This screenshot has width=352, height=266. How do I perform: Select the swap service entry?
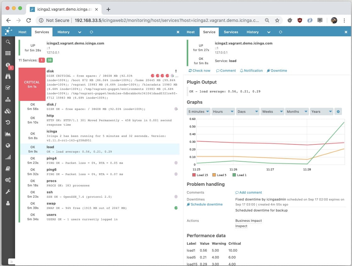[x=99, y=206]
